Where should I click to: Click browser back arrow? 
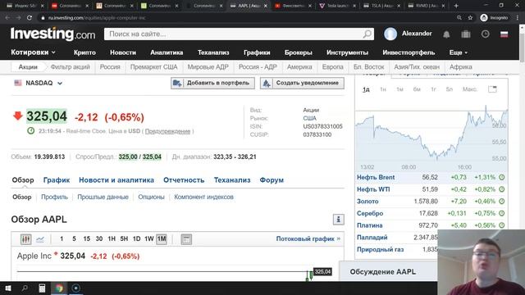7,18
